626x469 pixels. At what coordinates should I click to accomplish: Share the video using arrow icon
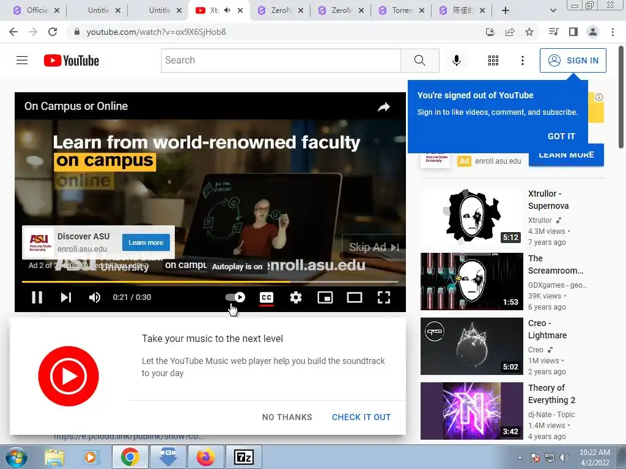coord(384,106)
